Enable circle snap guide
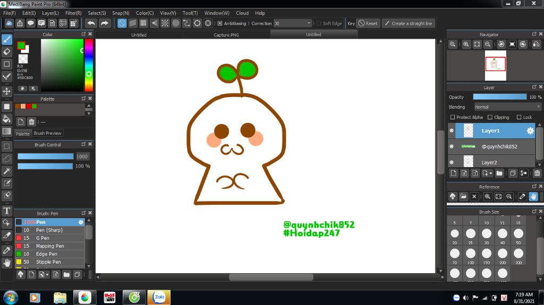This screenshot has height=305, width=544. click(x=175, y=23)
